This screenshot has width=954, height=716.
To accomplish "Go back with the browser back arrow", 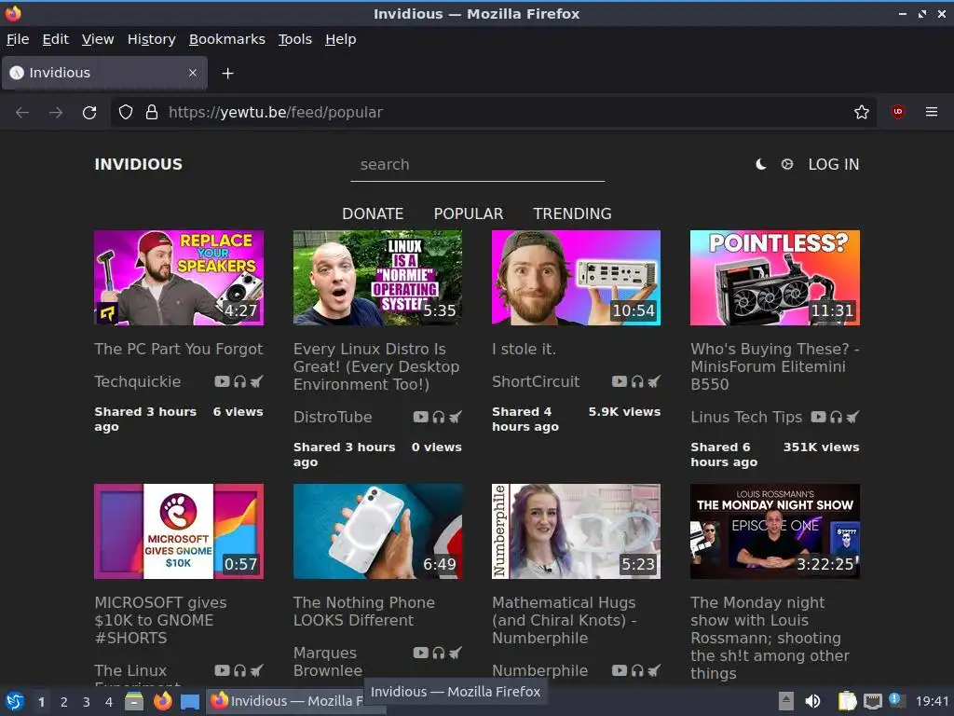I will (22, 113).
